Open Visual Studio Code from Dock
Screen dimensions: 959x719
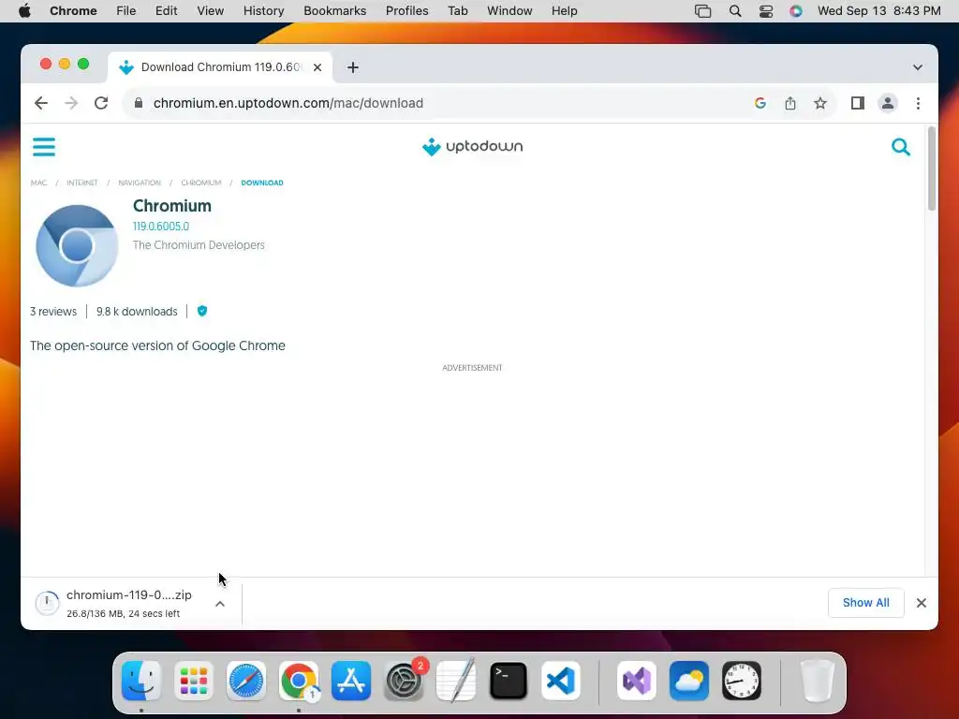click(561, 682)
